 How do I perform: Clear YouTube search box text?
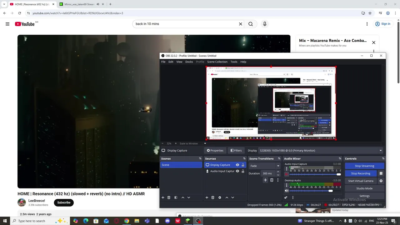[241, 24]
